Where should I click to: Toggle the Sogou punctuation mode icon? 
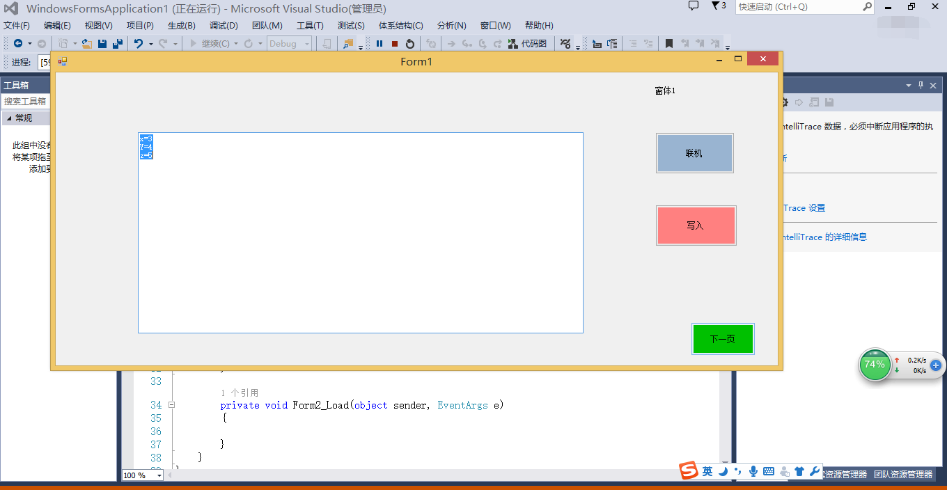pyautogui.click(x=737, y=471)
